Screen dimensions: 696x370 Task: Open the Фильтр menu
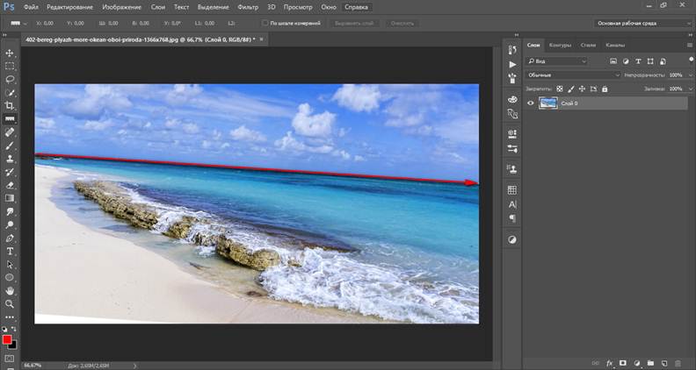247,6
